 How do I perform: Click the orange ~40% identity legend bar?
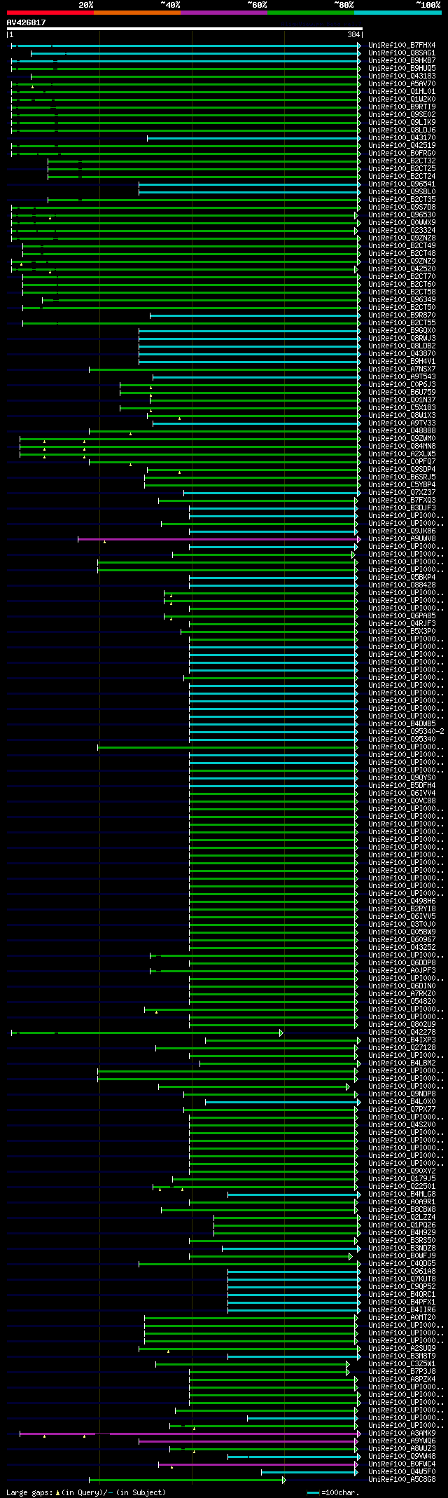coord(137,12)
